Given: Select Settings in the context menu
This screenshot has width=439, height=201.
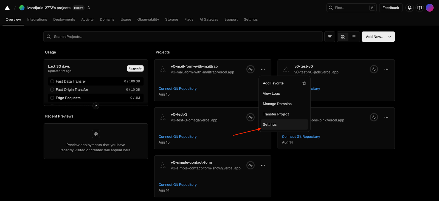Looking at the screenshot, I should [x=270, y=124].
